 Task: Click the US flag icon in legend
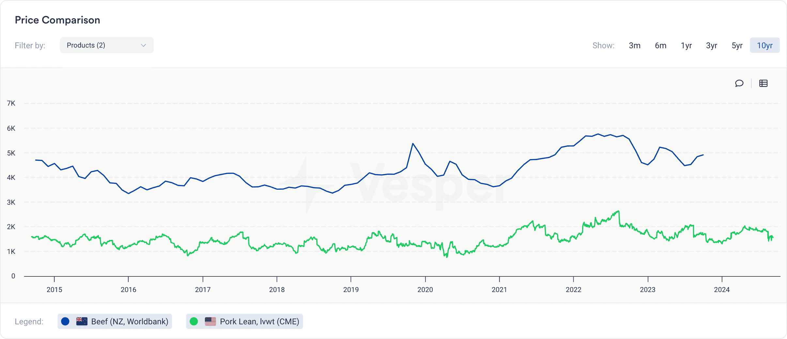(x=210, y=321)
